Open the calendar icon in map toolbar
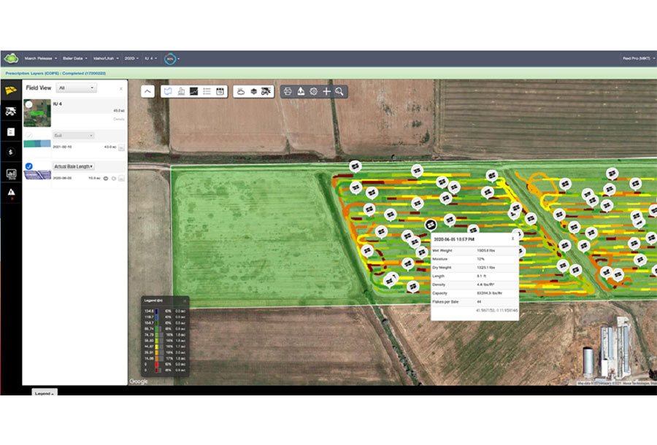 point(220,92)
